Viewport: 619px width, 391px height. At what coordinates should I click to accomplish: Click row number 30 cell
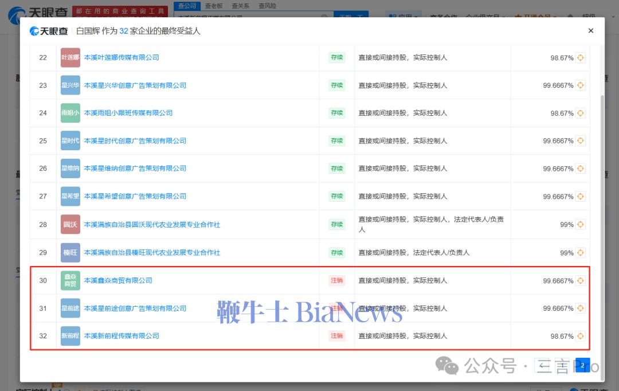43,280
